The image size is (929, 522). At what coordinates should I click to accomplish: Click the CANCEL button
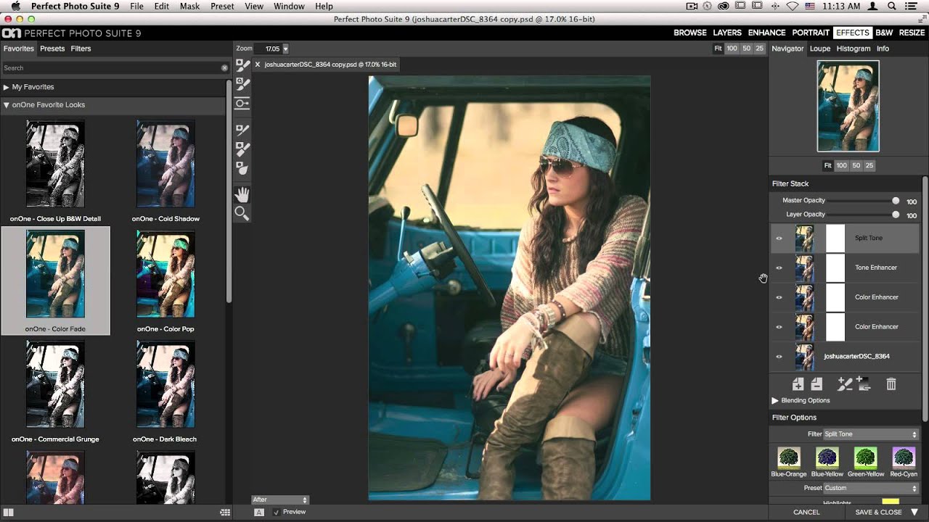click(x=806, y=512)
